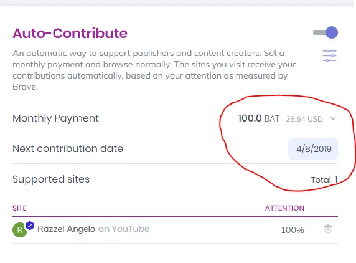Click the Supported sites row label
356x263 pixels.
click(51, 179)
